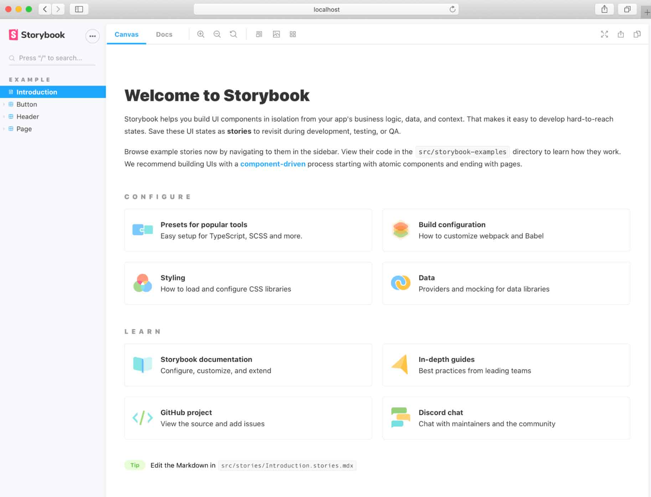The image size is (651, 497).
Task: Expand the Header tree arrow
Action: tap(4, 117)
